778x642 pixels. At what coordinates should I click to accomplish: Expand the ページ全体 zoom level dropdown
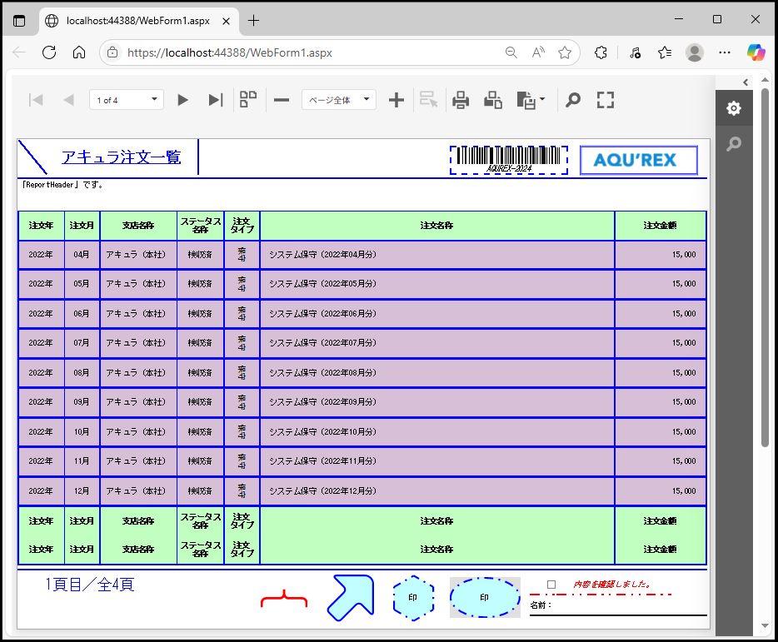pyautogui.click(x=339, y=100)
